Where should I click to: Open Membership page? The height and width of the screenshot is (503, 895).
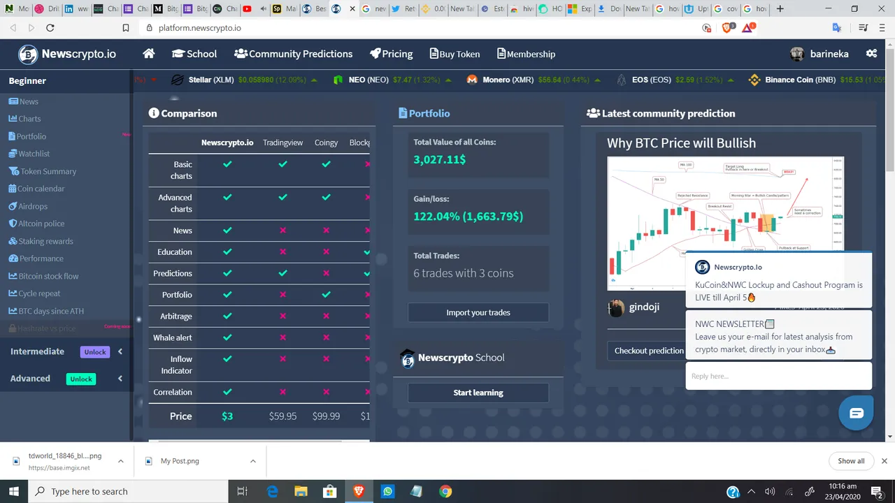click(526, 54)
